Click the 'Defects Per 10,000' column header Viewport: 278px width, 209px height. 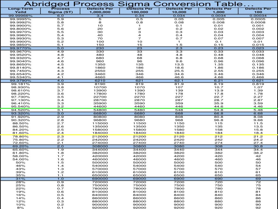[x=179, y=11]
